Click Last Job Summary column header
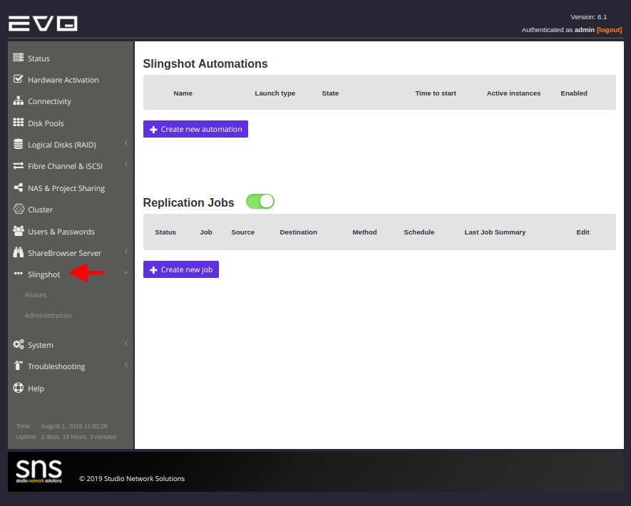Image resolution: width=631 pixels, height=506 pixels. 495,232
